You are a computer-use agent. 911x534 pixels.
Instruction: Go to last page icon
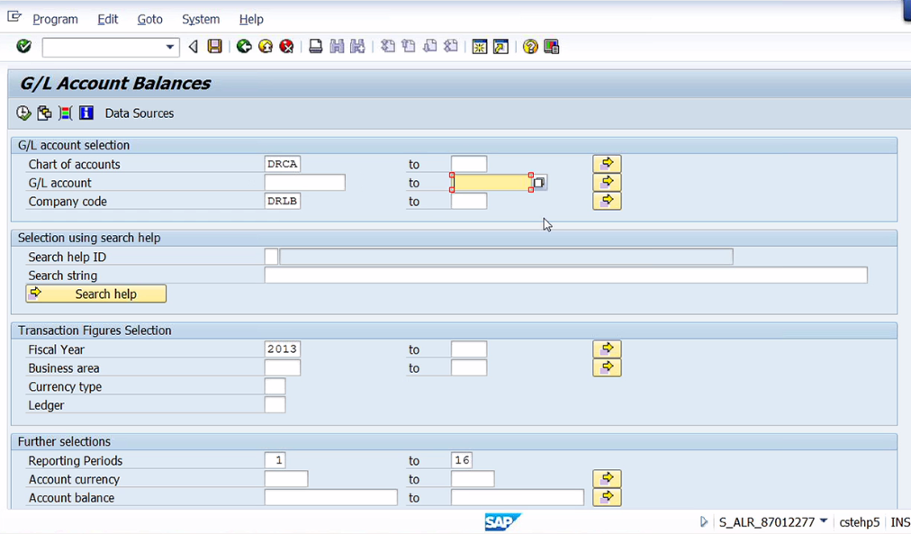click(451, 47)
